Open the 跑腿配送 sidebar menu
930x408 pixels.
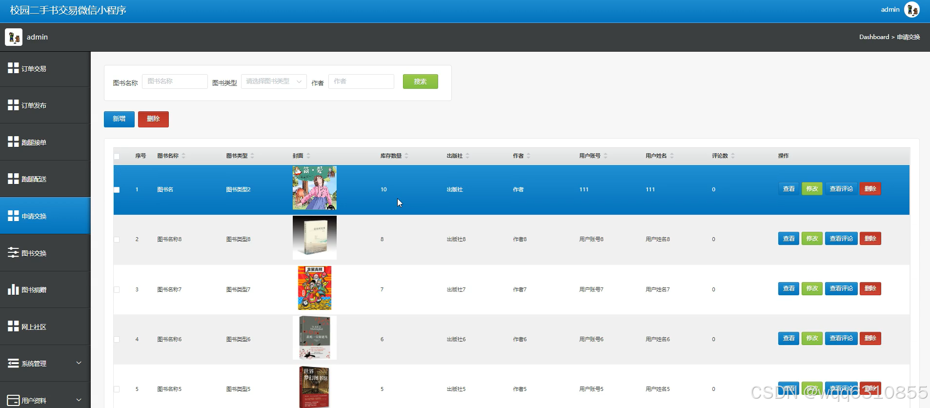click(x=45, y=179)
